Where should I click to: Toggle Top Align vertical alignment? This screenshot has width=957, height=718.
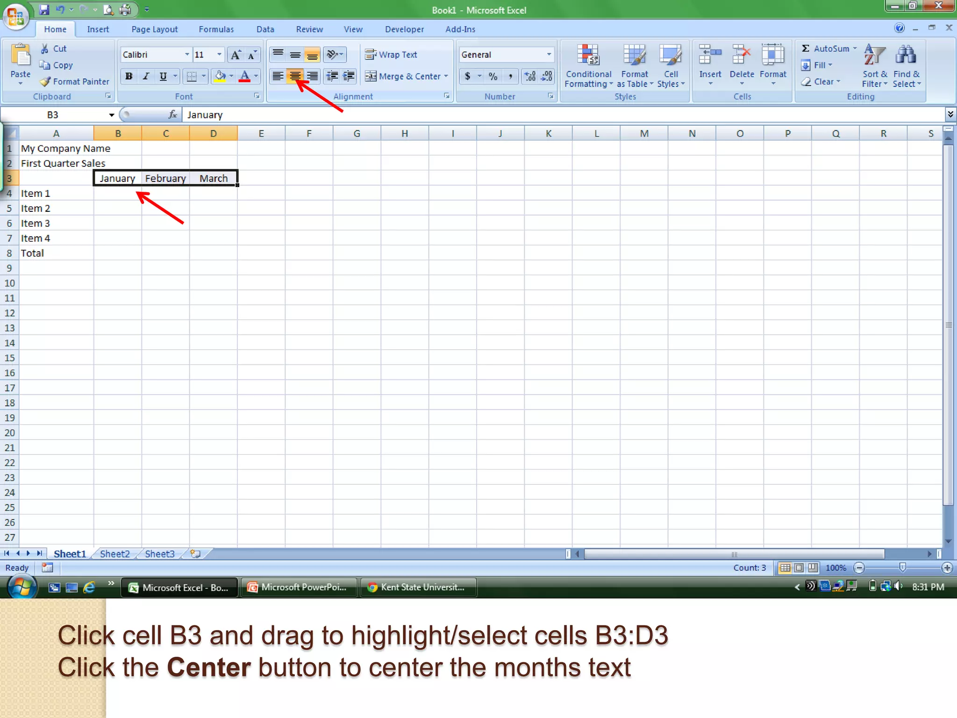278,55
